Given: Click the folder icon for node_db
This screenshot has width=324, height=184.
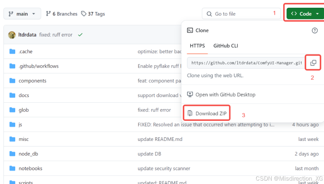Looking at the screenshot, I should pos(12,154).
